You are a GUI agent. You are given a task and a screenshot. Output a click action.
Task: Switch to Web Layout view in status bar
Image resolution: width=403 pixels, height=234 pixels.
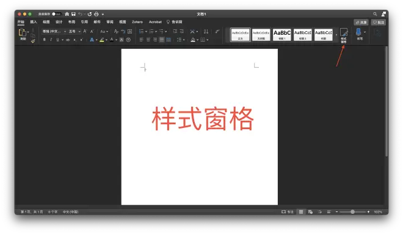point(310,212)
